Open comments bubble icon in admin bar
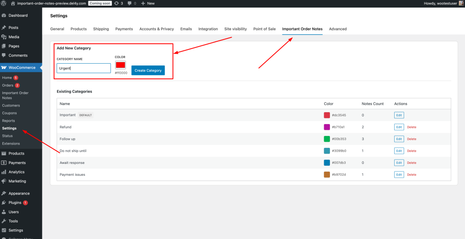The image size is (465, 239). [x=130, y=3]
